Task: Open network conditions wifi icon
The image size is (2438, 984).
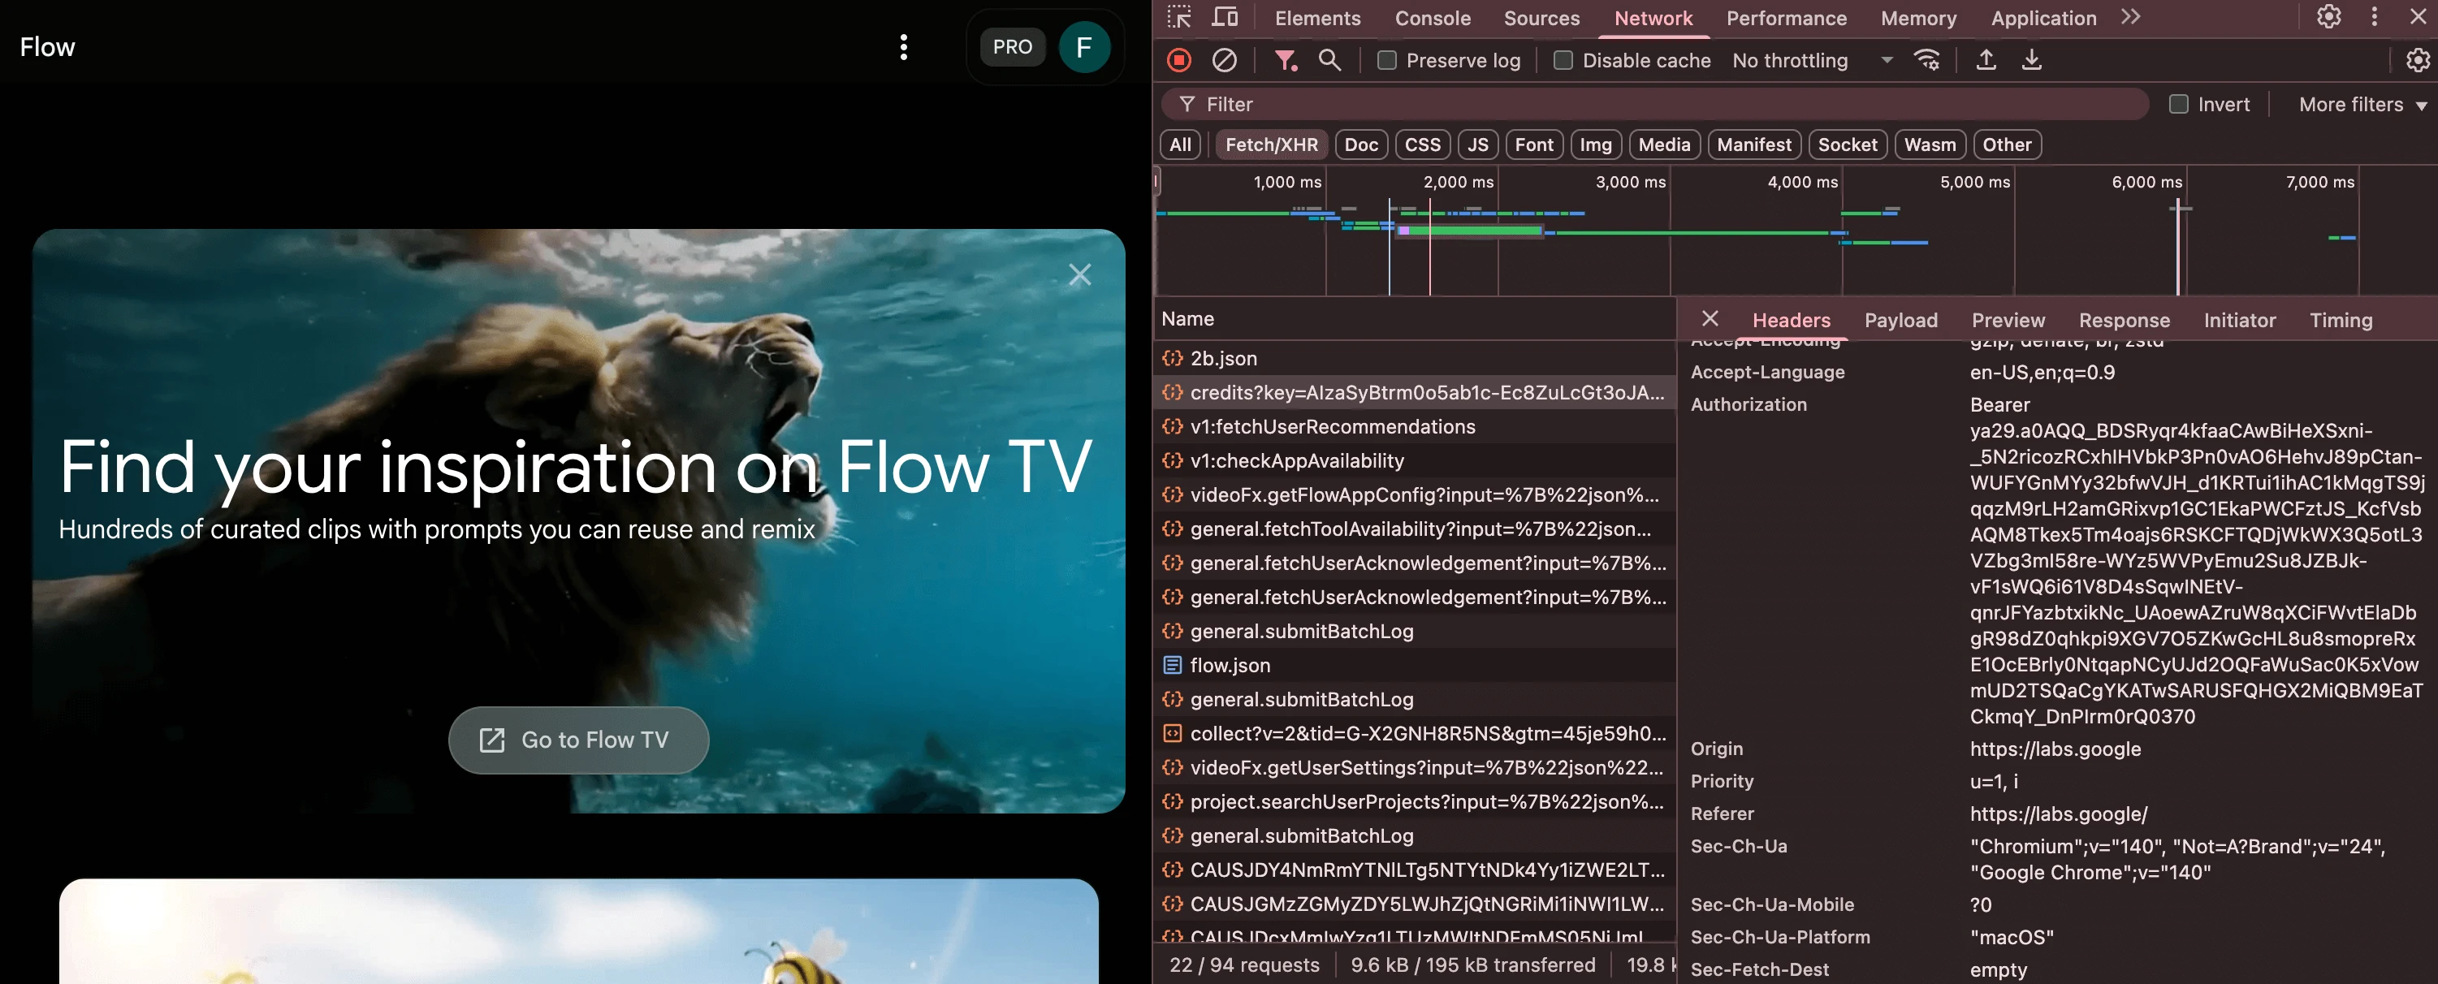Action: click(1927, 61)
